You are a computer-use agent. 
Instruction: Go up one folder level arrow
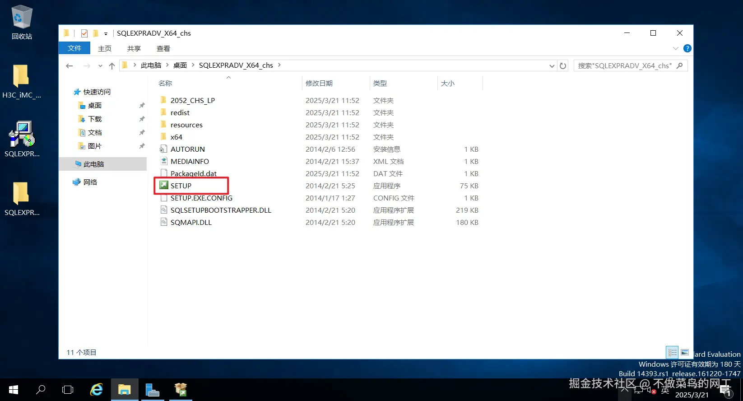click(112, 65)
